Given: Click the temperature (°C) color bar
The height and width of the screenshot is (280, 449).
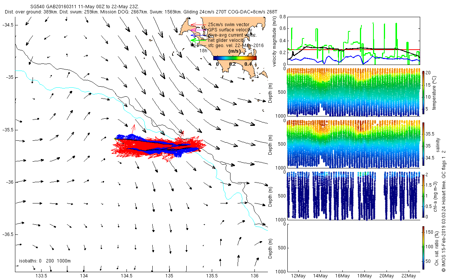Looking at the screenshot, I should pos(423,93).
